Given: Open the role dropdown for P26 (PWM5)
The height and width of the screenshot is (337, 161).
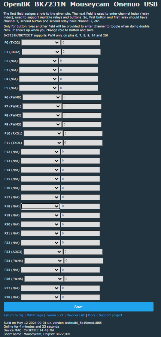Looking at the screenshot, I should [44, 279].
